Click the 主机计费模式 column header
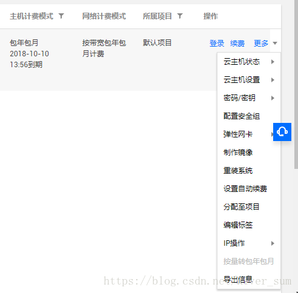The height and width of the screenshot is (293, 298). tap(31, 16)
